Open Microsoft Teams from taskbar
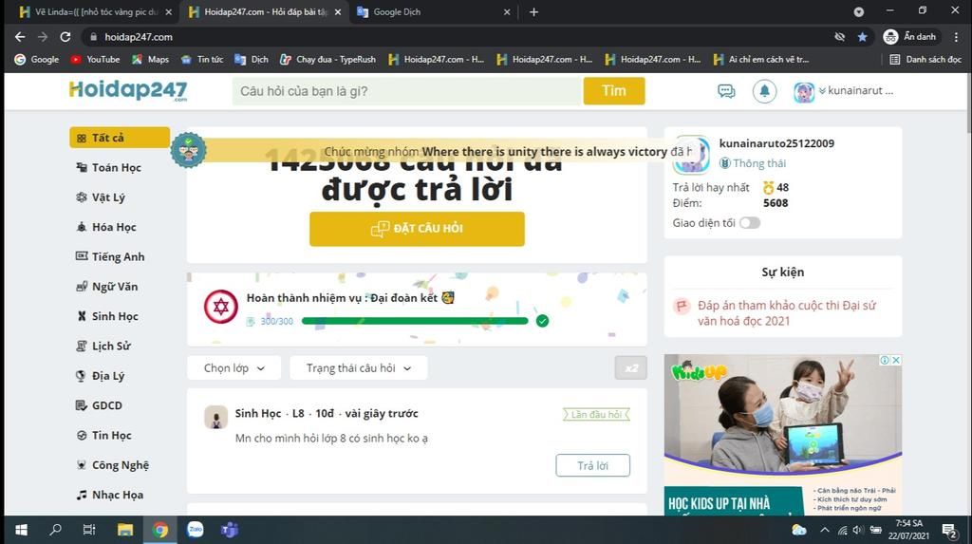This screenshot has width=972, height=544. 230,530
